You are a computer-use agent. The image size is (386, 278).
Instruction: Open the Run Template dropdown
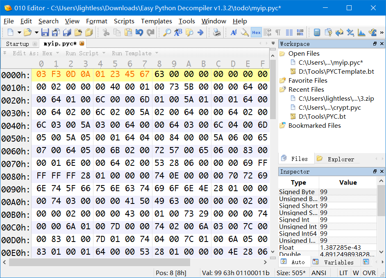[x=135, y=53]
